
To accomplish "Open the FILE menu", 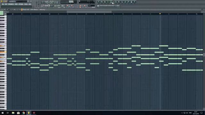I will 3,4.
